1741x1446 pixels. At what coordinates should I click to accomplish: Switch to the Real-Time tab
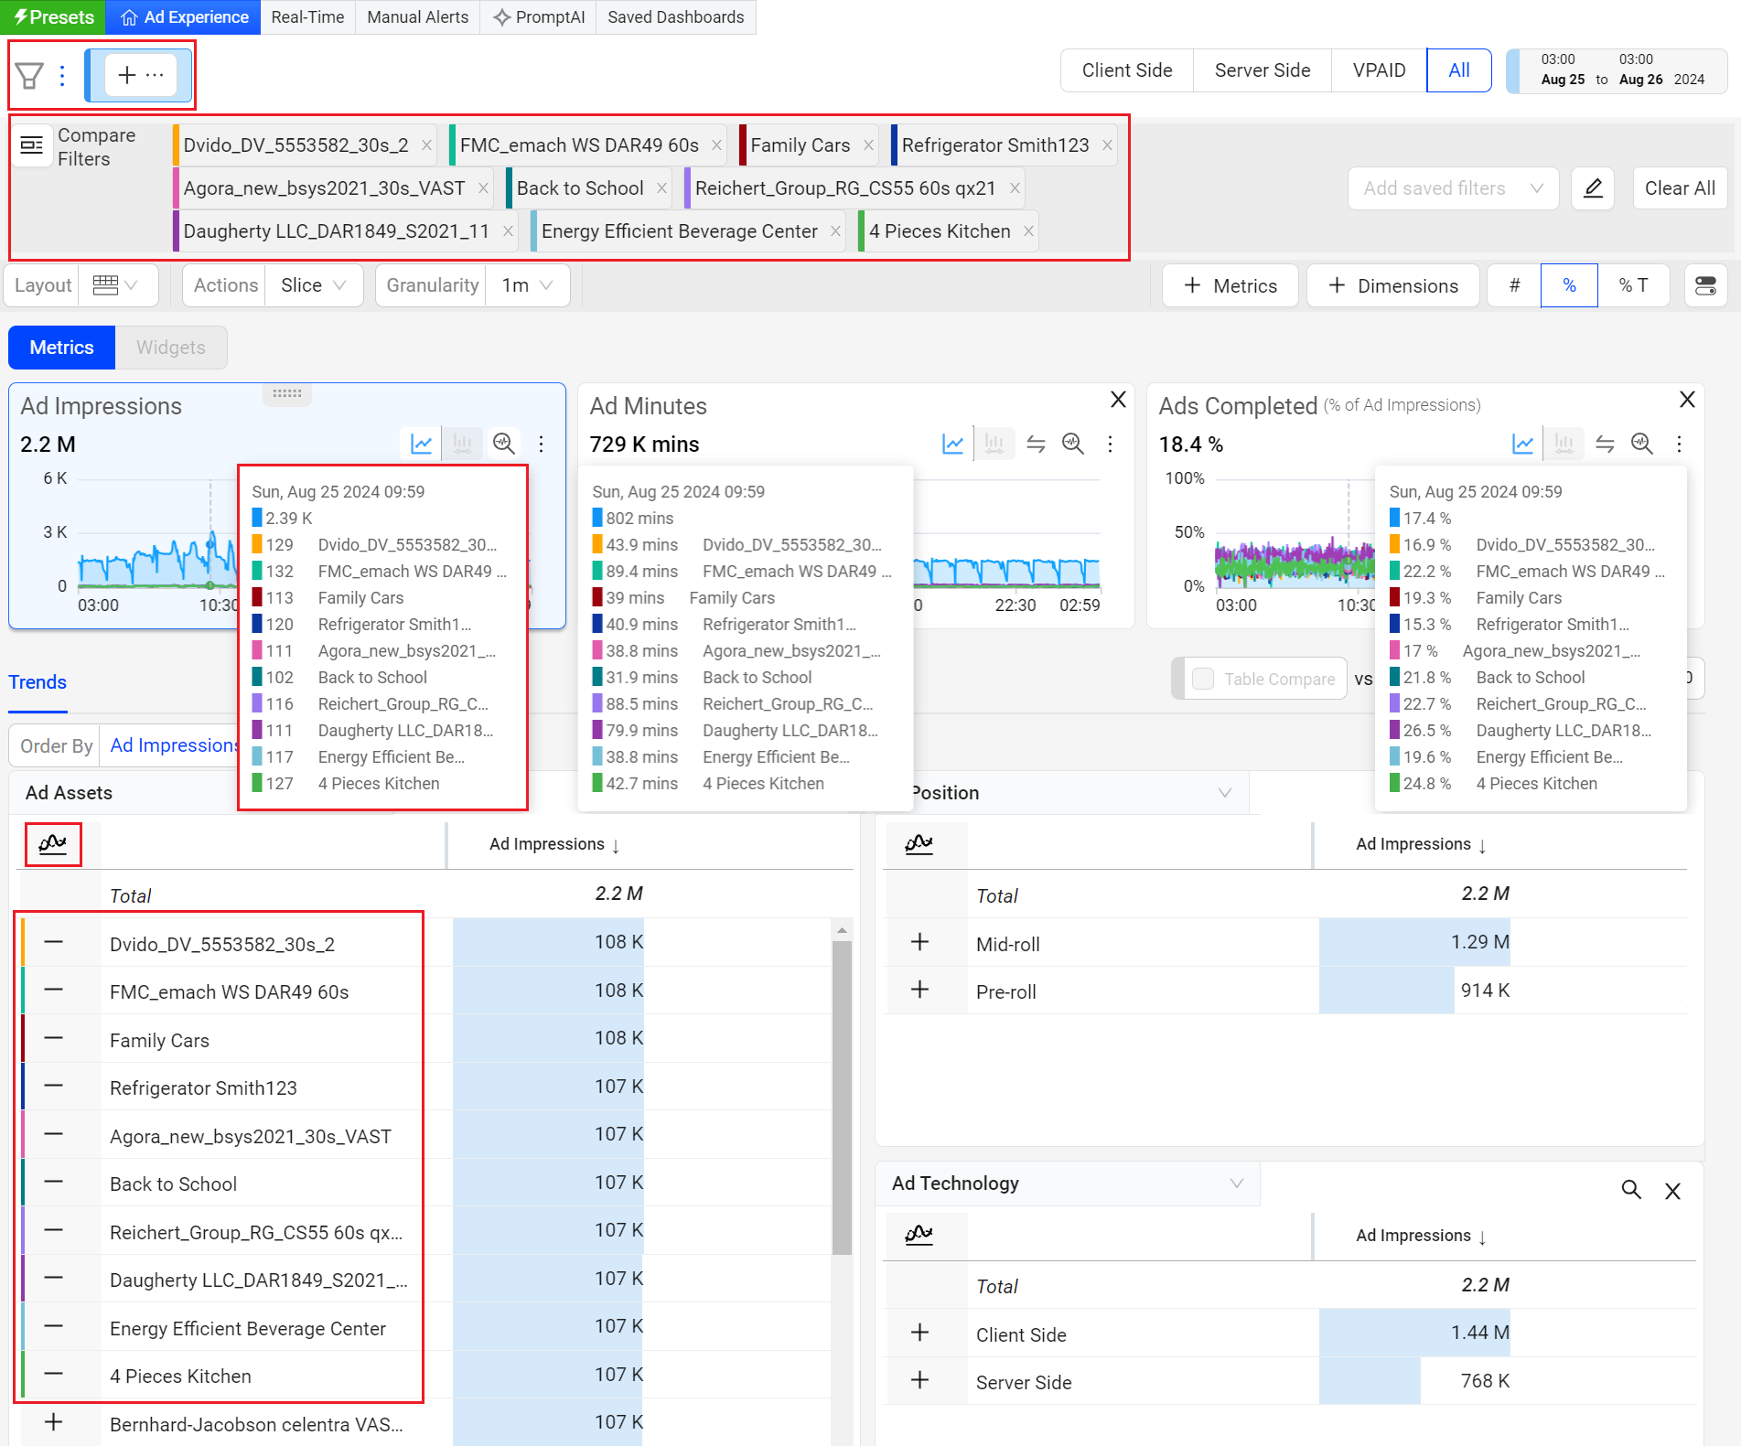(x=307, y=17)
